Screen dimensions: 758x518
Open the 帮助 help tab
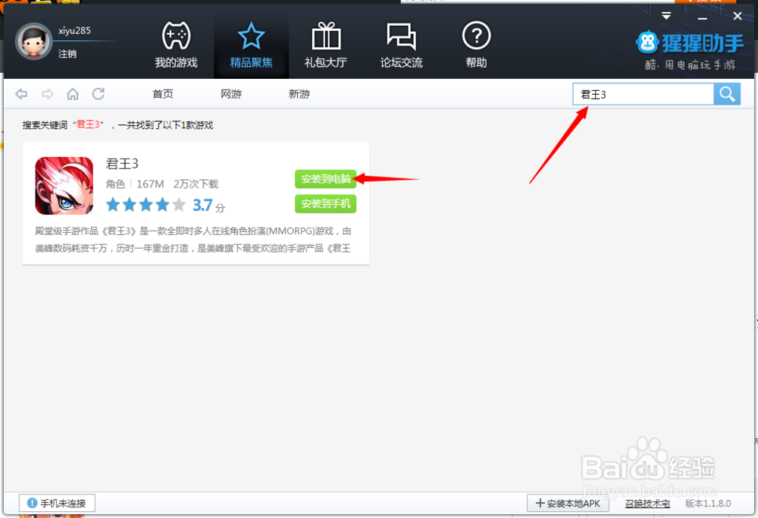(476, 45)
